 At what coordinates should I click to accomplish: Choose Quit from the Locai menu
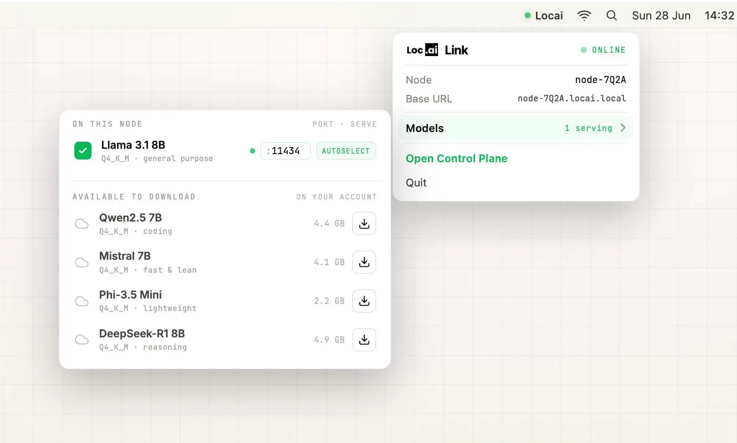(416, 183)
